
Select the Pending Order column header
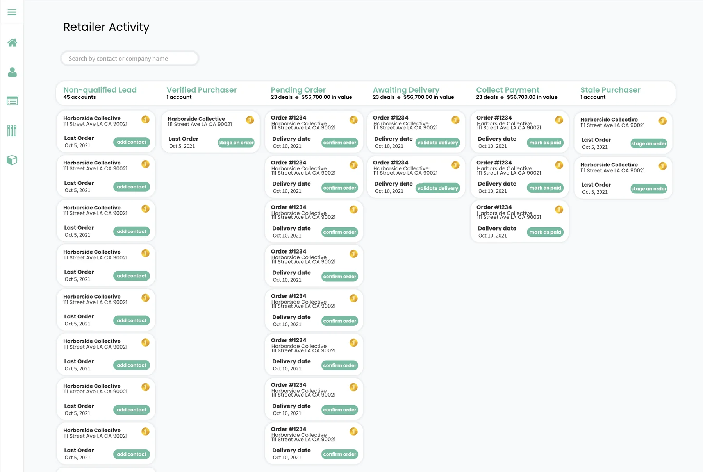pyautogui.click(x=298, y=90)
